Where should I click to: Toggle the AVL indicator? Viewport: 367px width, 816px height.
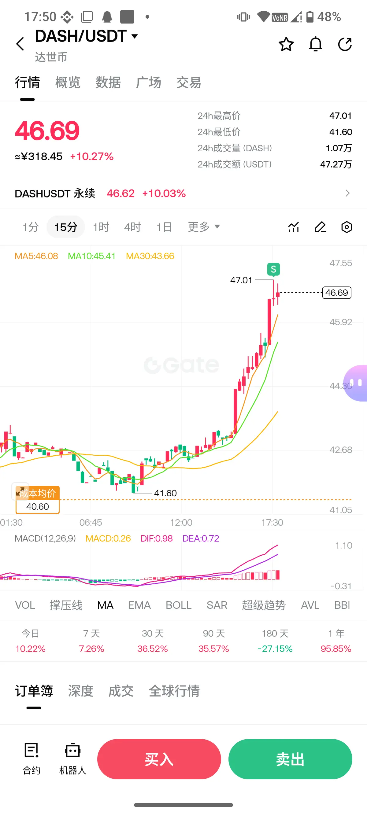click(310, 605)
